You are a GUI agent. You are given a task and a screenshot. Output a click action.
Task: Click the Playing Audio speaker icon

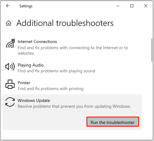(10, 67)
